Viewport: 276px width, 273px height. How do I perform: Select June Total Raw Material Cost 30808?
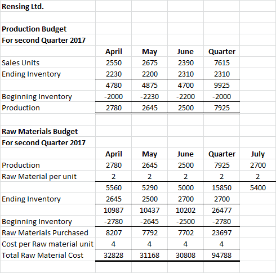click(x=186, y=256)
